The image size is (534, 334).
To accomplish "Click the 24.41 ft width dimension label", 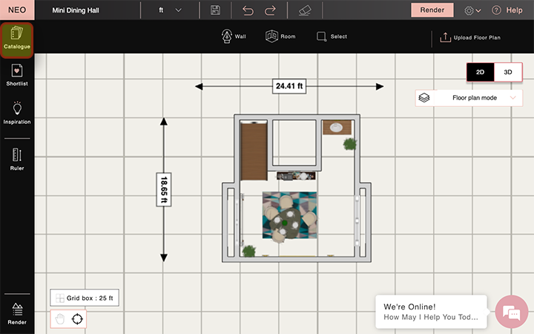I will pos(289,86).
